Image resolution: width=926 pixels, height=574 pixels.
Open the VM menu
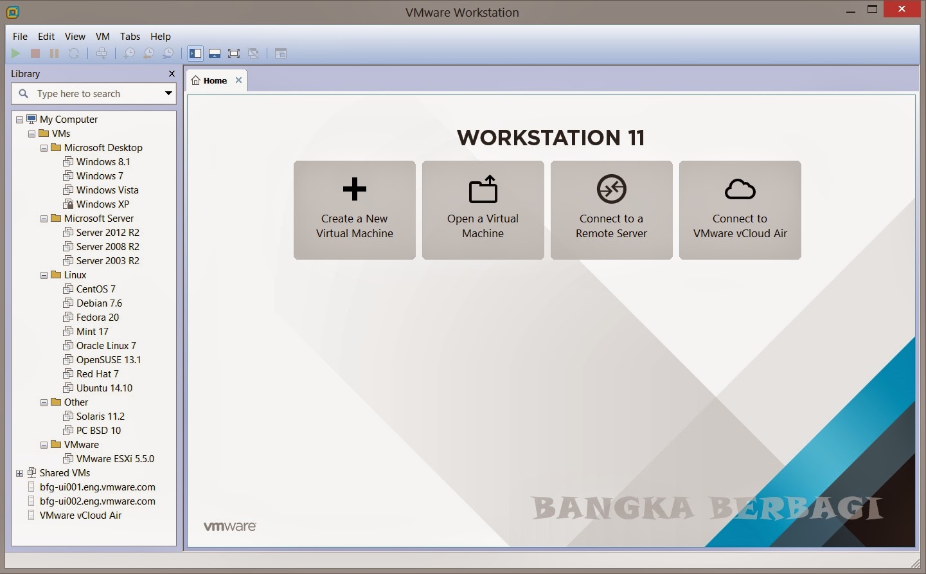(x=102, y=37)
